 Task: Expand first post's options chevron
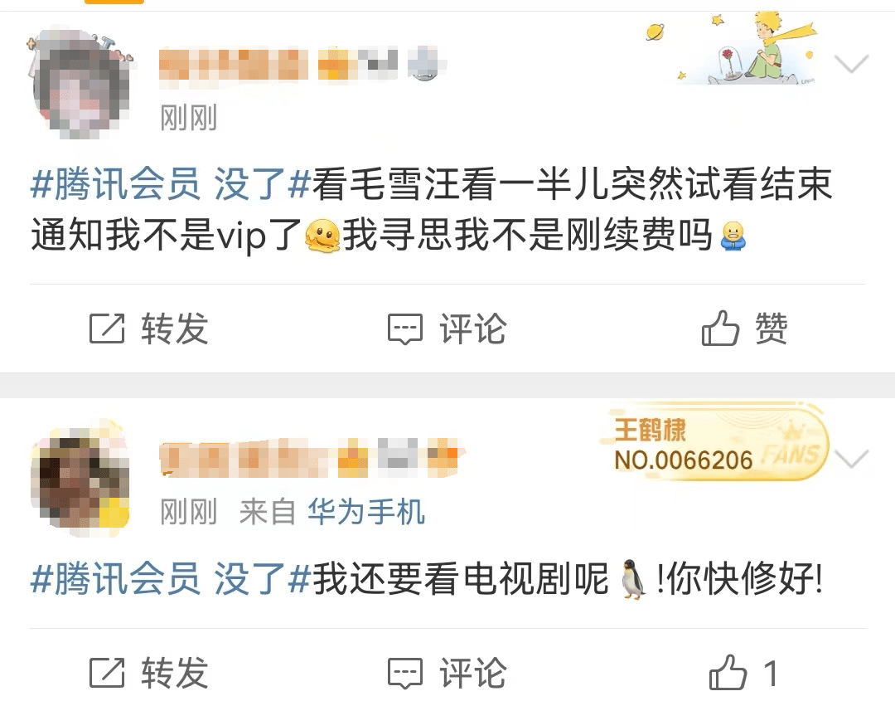(851, 63)
